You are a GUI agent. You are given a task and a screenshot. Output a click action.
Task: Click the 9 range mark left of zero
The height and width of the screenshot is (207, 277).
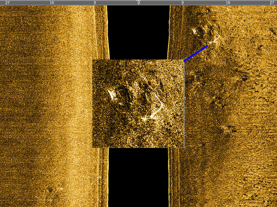[x=95, y=3]
